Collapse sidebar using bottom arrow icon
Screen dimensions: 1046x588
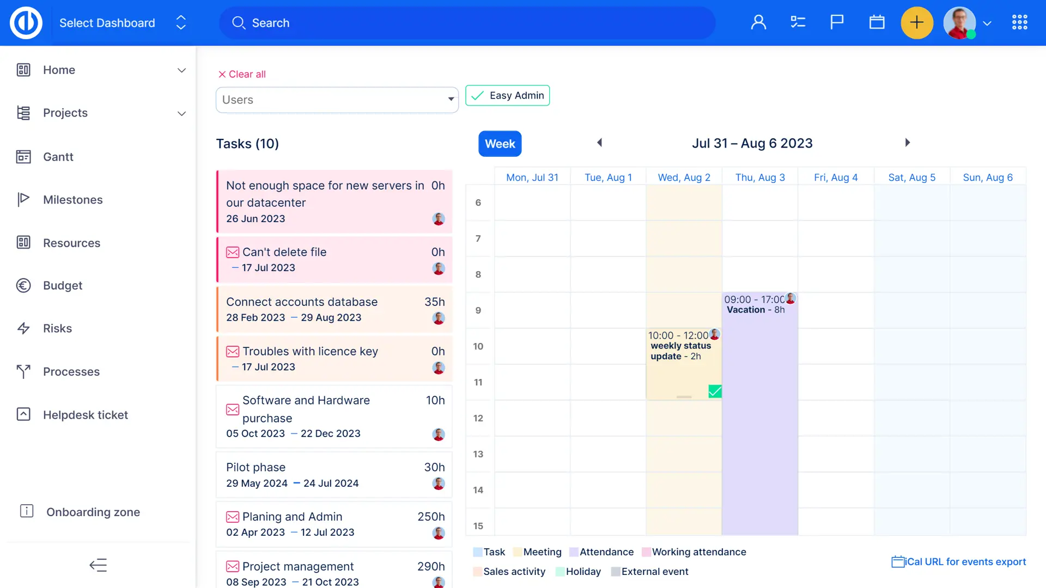click(98, 565)
